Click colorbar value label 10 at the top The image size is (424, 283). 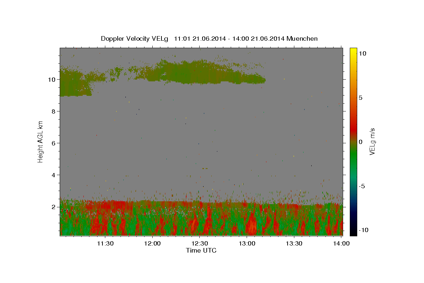(362, 53)
